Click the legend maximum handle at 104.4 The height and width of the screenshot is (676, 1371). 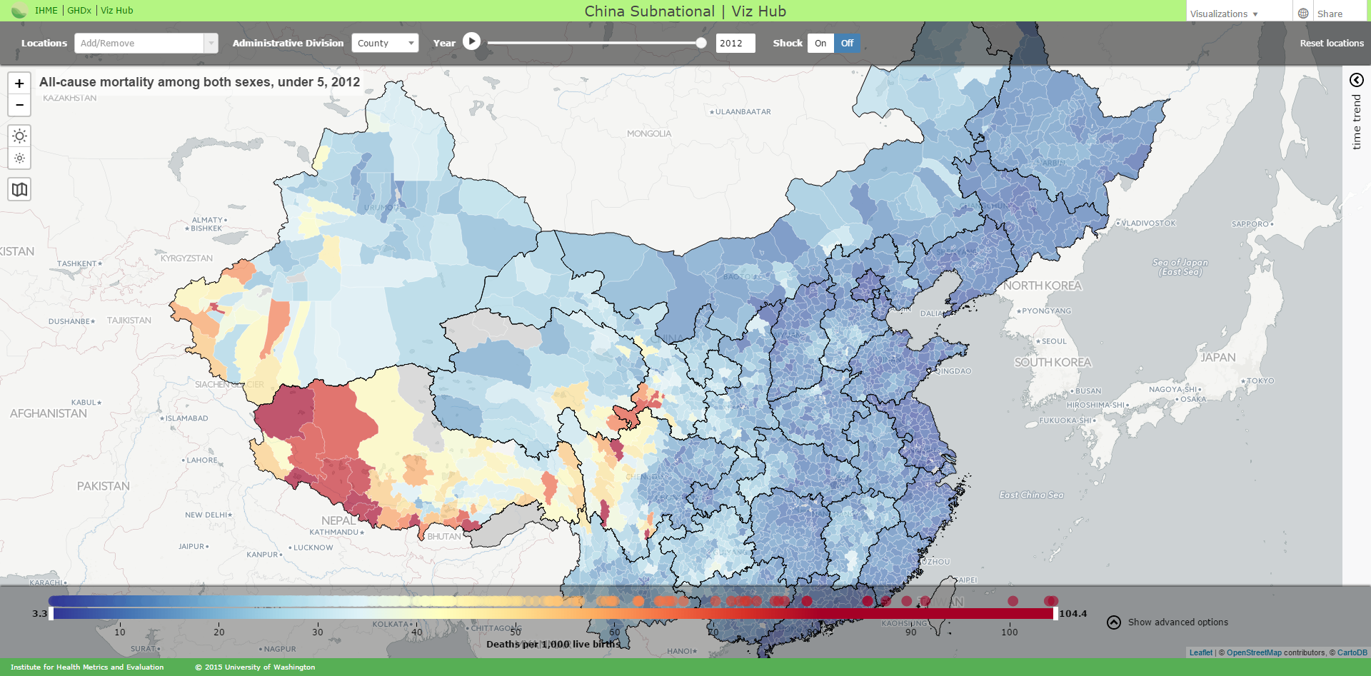[x=1055, y=613]
